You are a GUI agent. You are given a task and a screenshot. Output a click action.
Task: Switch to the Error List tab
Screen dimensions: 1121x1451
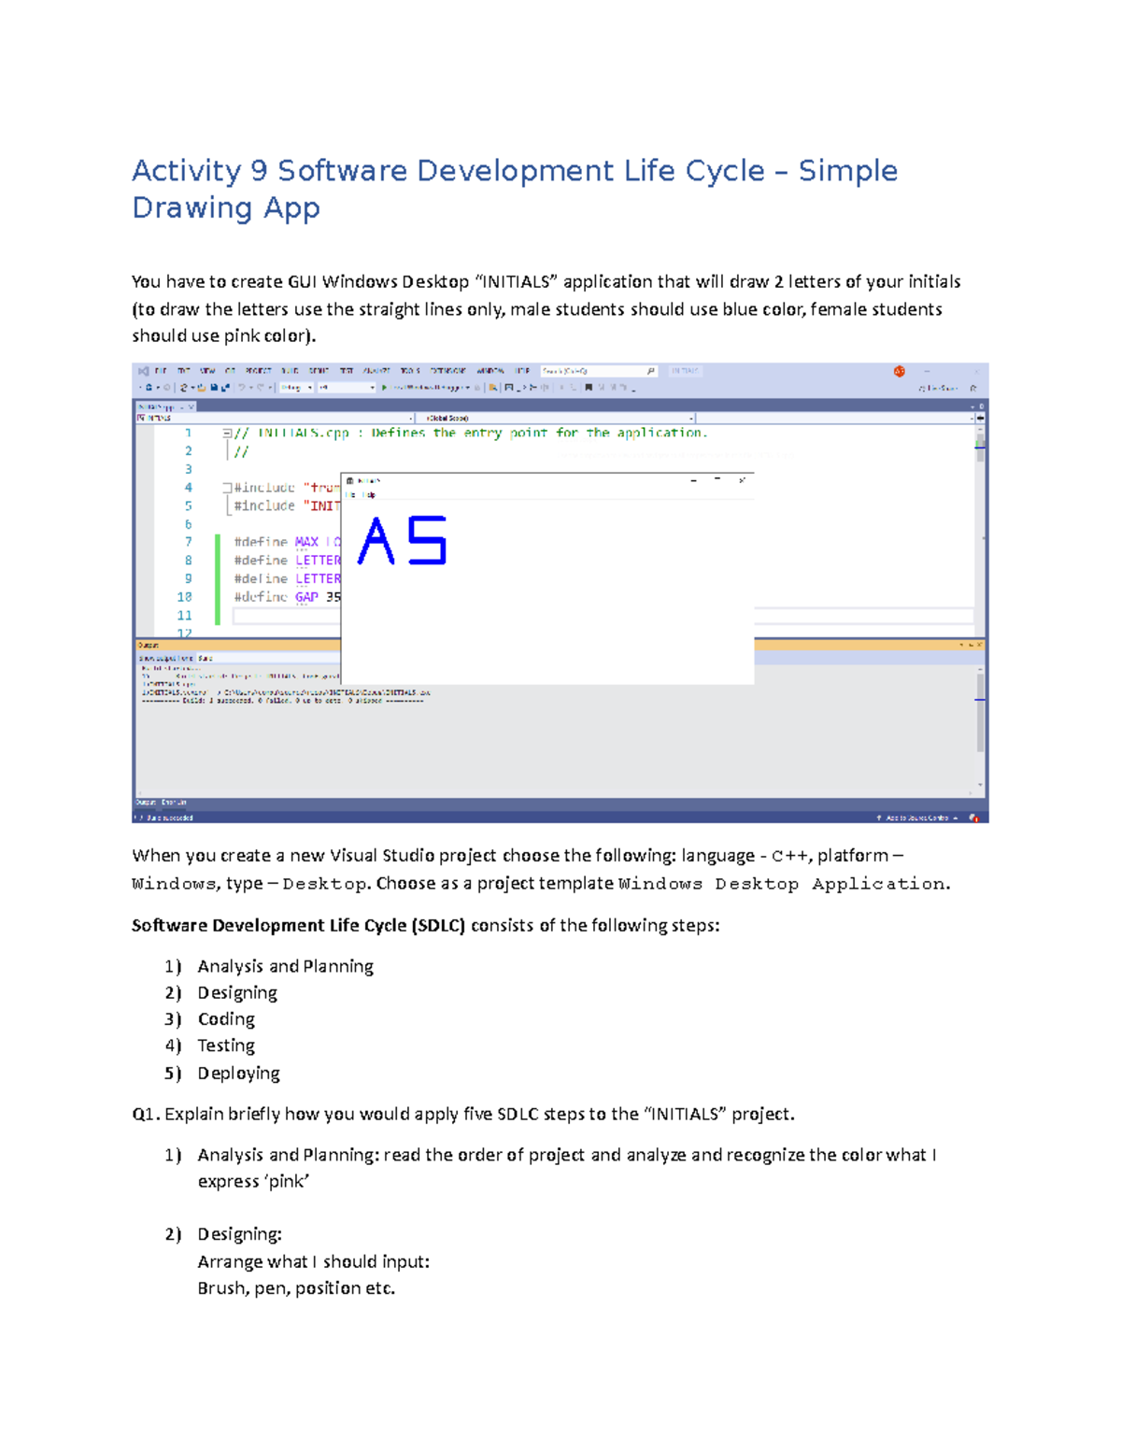172,802
